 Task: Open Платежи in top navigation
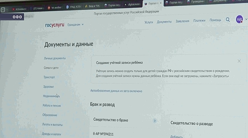[199, 21]
